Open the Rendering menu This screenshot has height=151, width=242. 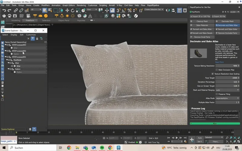[x=81, y=5]
